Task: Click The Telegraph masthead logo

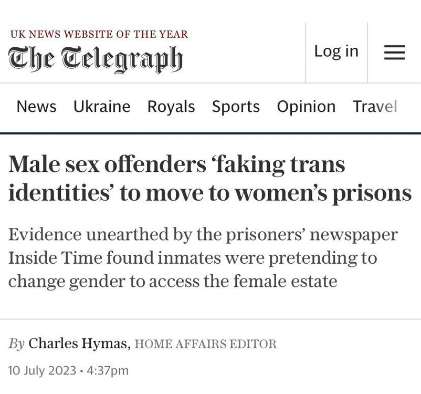Action: click(96, 58)
